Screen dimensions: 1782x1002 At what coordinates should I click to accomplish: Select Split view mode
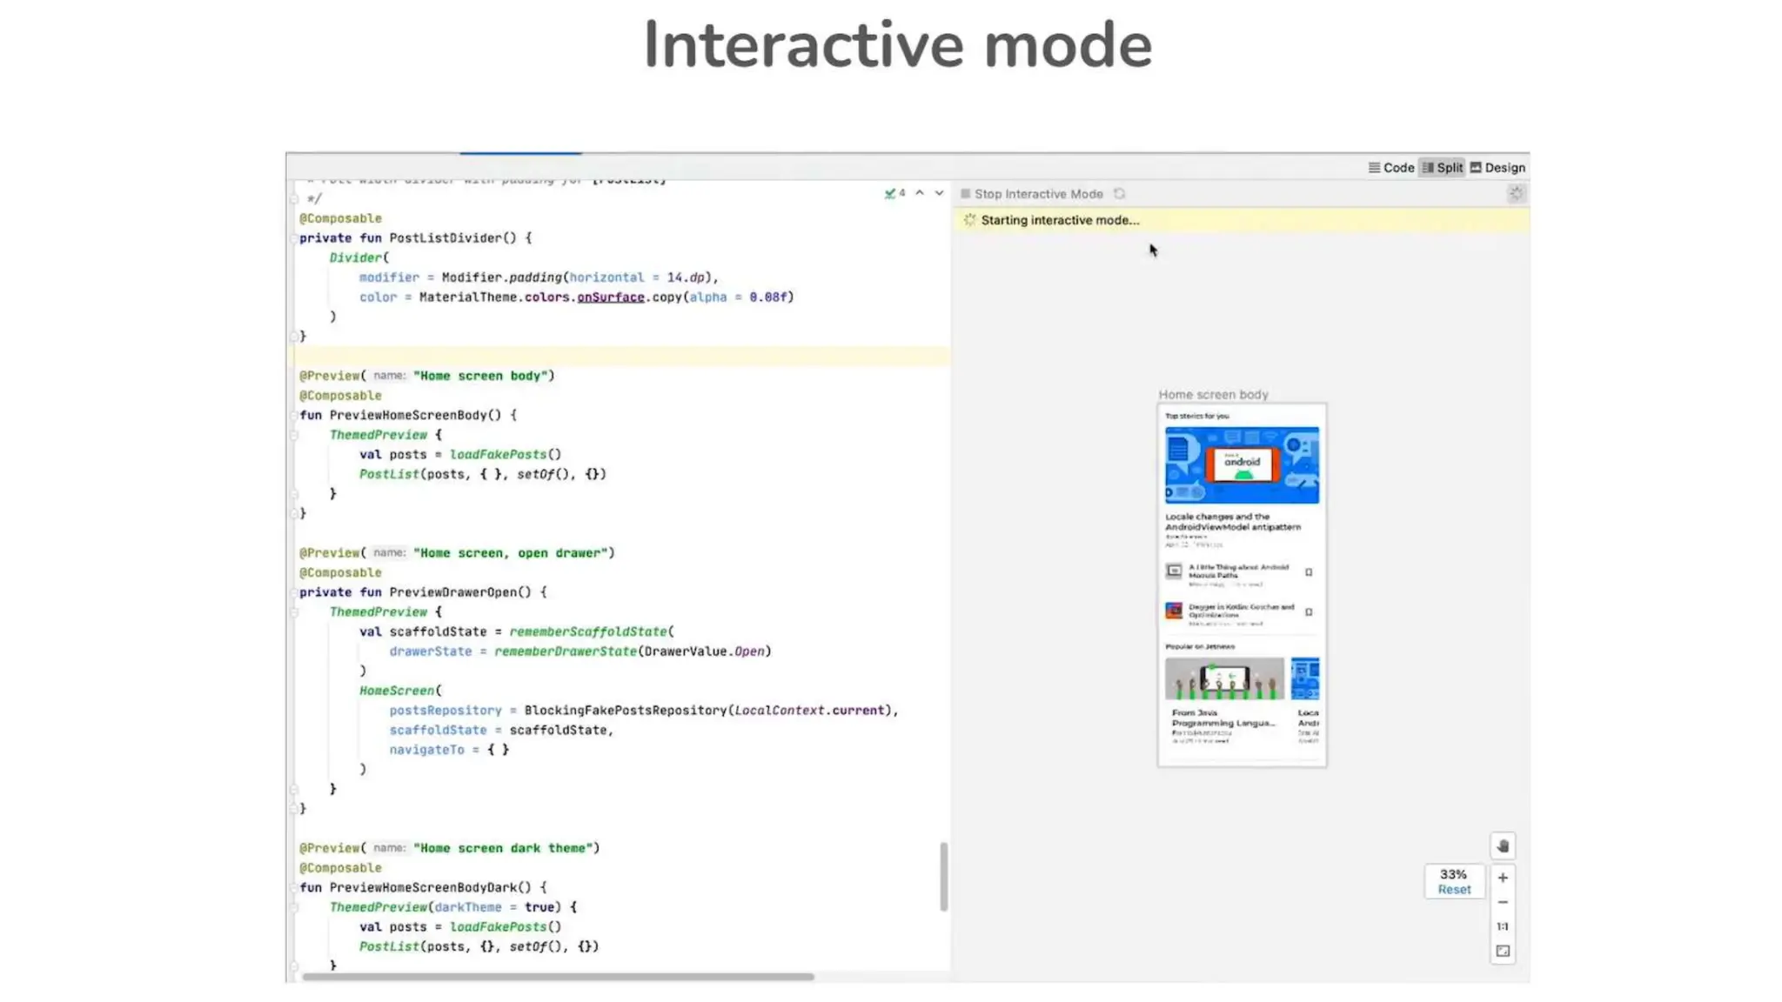pyautogui.click(x=1443, y=168)
